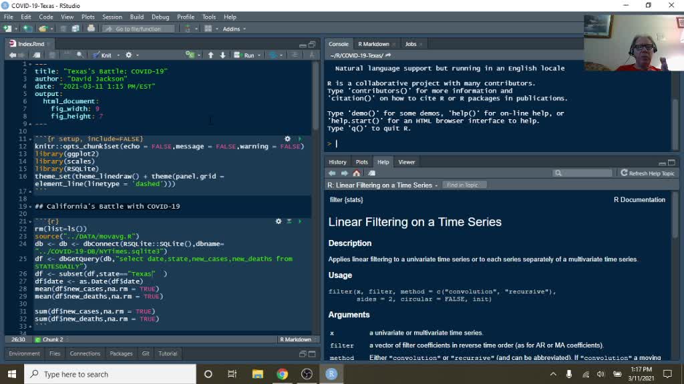Open the Git tab

(x=146, y=353)
